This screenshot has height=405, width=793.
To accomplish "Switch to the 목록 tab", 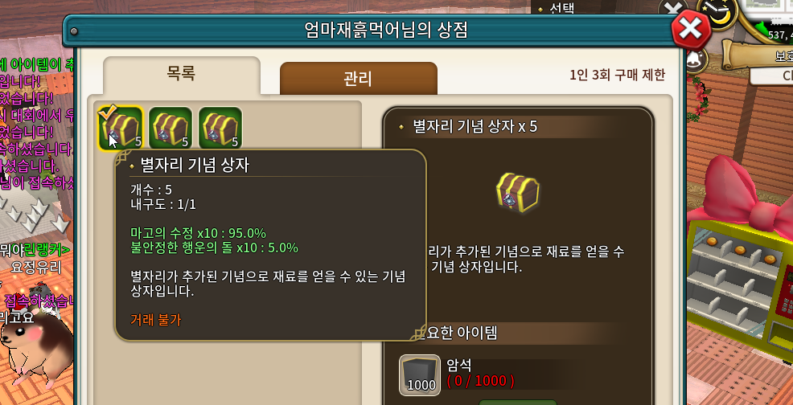I will (181, 75).
